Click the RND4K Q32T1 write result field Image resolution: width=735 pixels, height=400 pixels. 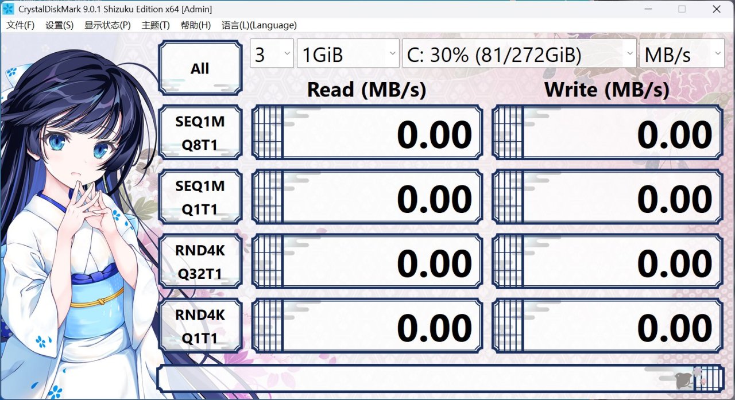[608, 261]
